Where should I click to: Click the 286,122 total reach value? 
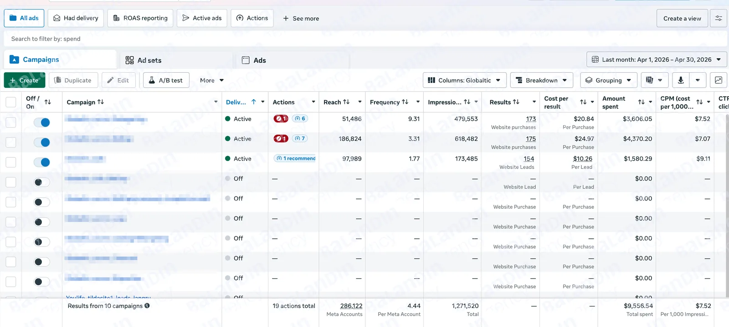351,306
